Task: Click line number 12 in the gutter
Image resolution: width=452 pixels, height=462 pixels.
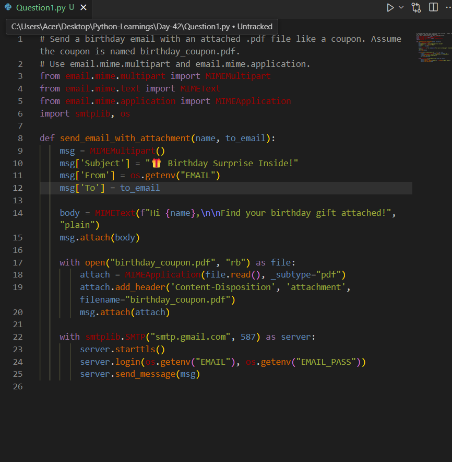Action: 18,188
